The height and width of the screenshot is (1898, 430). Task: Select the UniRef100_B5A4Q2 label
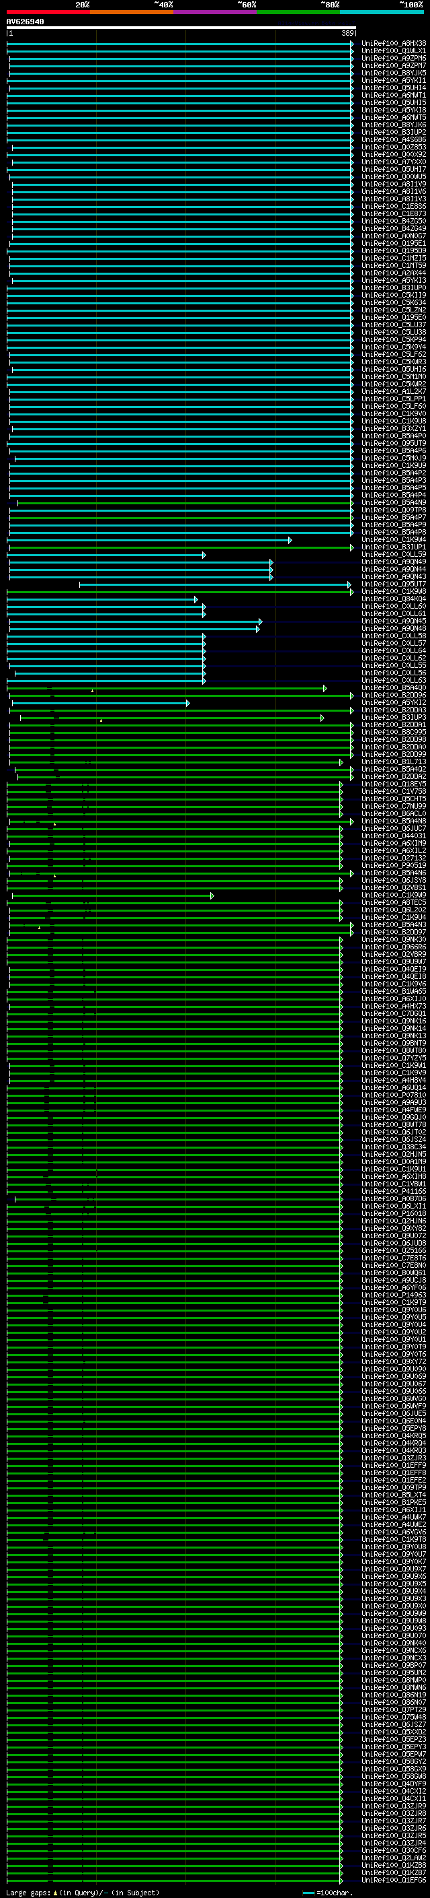coord(394,769)
